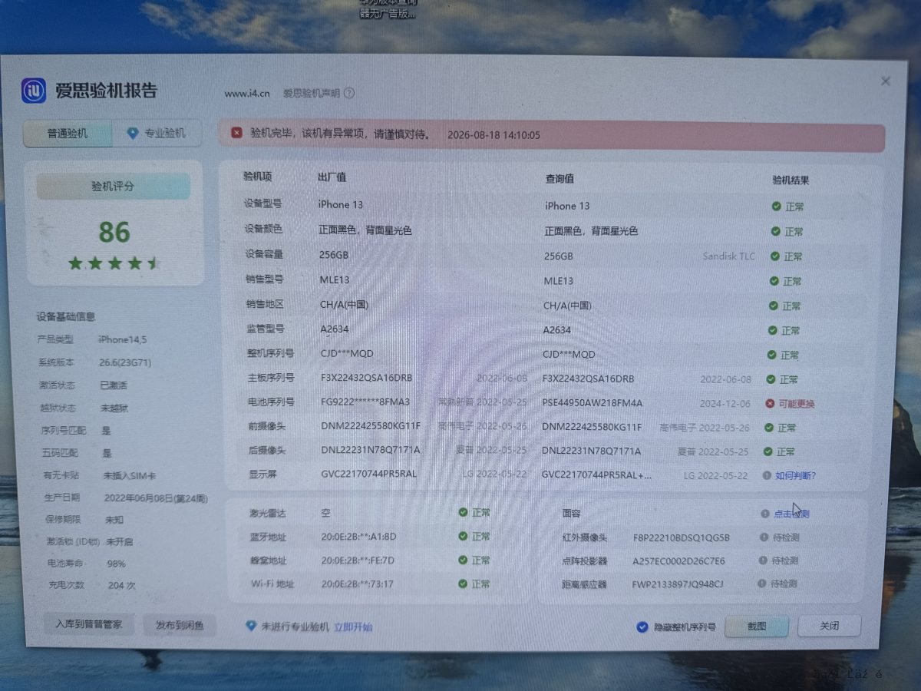The height and width of the screenshot is (691, 921).
Task: Click the Wi-Fi address 20:0E:2B:**:73:17
Action: pos(357,584)
